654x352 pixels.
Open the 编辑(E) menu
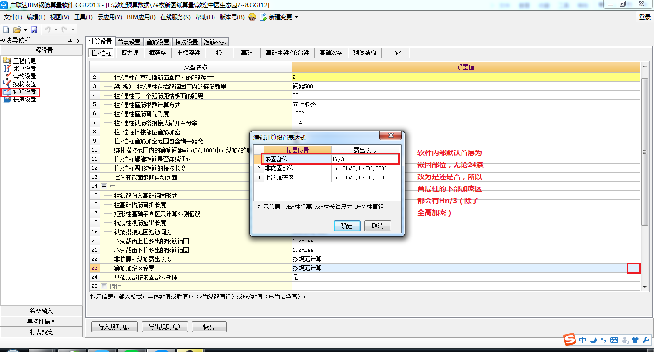(x=36, y=17)
